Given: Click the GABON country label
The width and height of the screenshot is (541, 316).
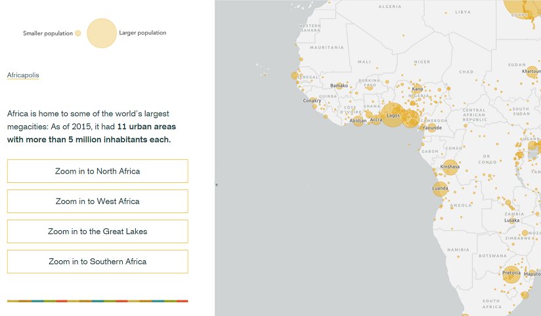Looking at the screenshot, I should 430,151.
